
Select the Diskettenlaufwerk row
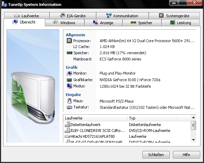click(x=127, y=125)
